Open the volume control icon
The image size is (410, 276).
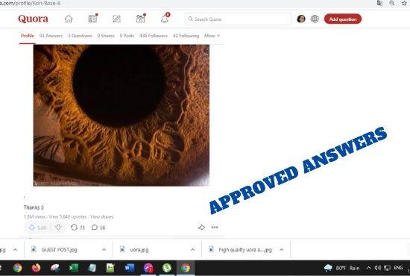point(377,268)
